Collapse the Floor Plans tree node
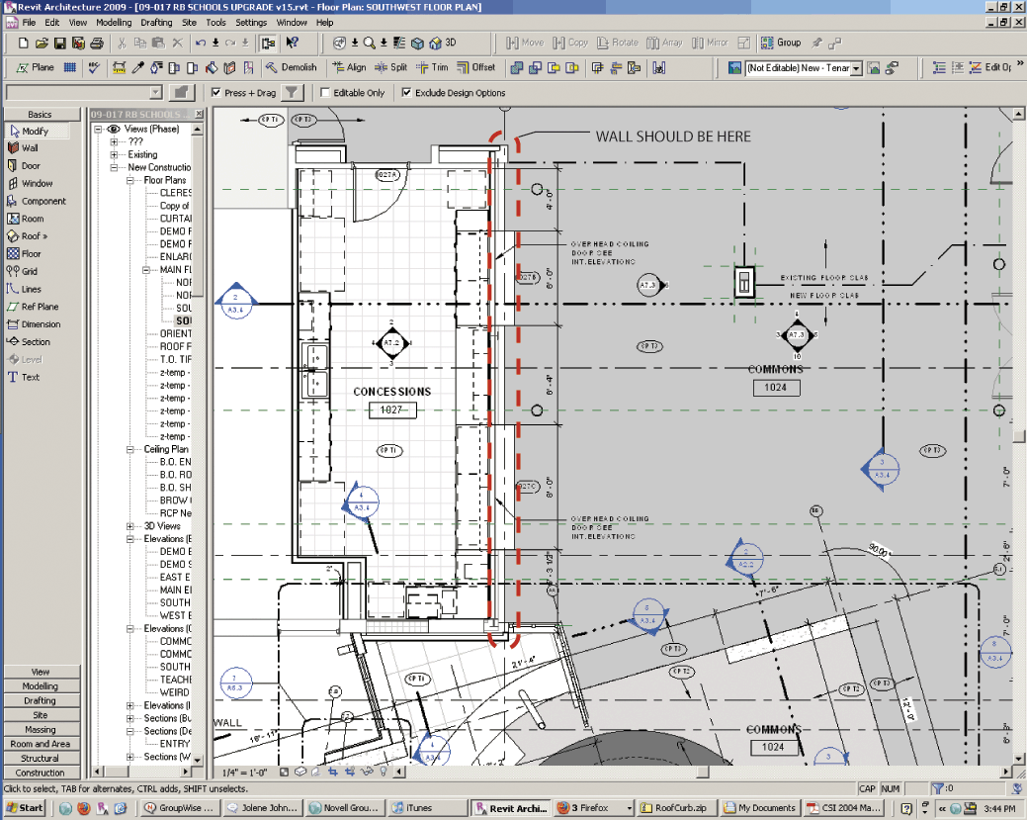Image resolution: width=1027 pixels, height=820 pixels. pos(131,181)
